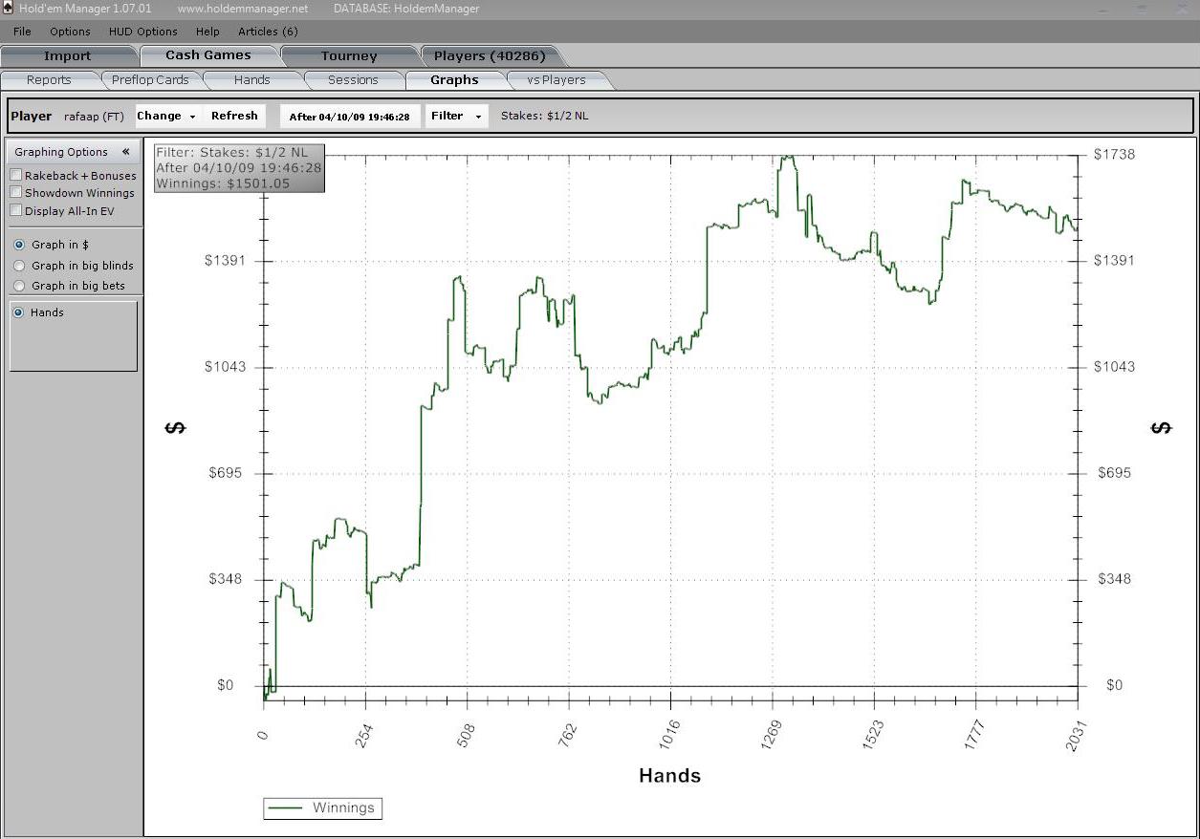Image resolution: width=1200 pixels, height=839 pixels.
Task: Click the Hands axis title
Action: (669, 776)
